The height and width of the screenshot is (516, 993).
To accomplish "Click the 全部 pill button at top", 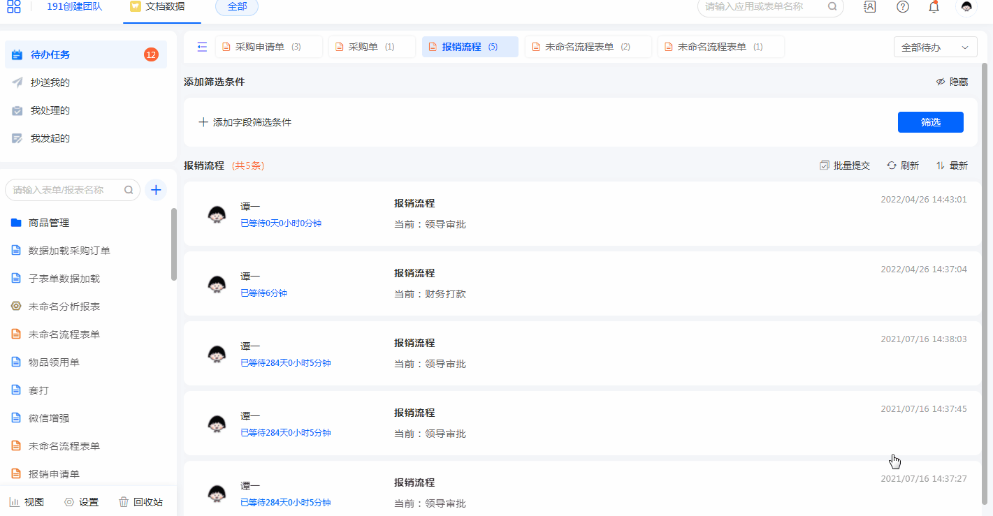I will (x=237, y=7).
